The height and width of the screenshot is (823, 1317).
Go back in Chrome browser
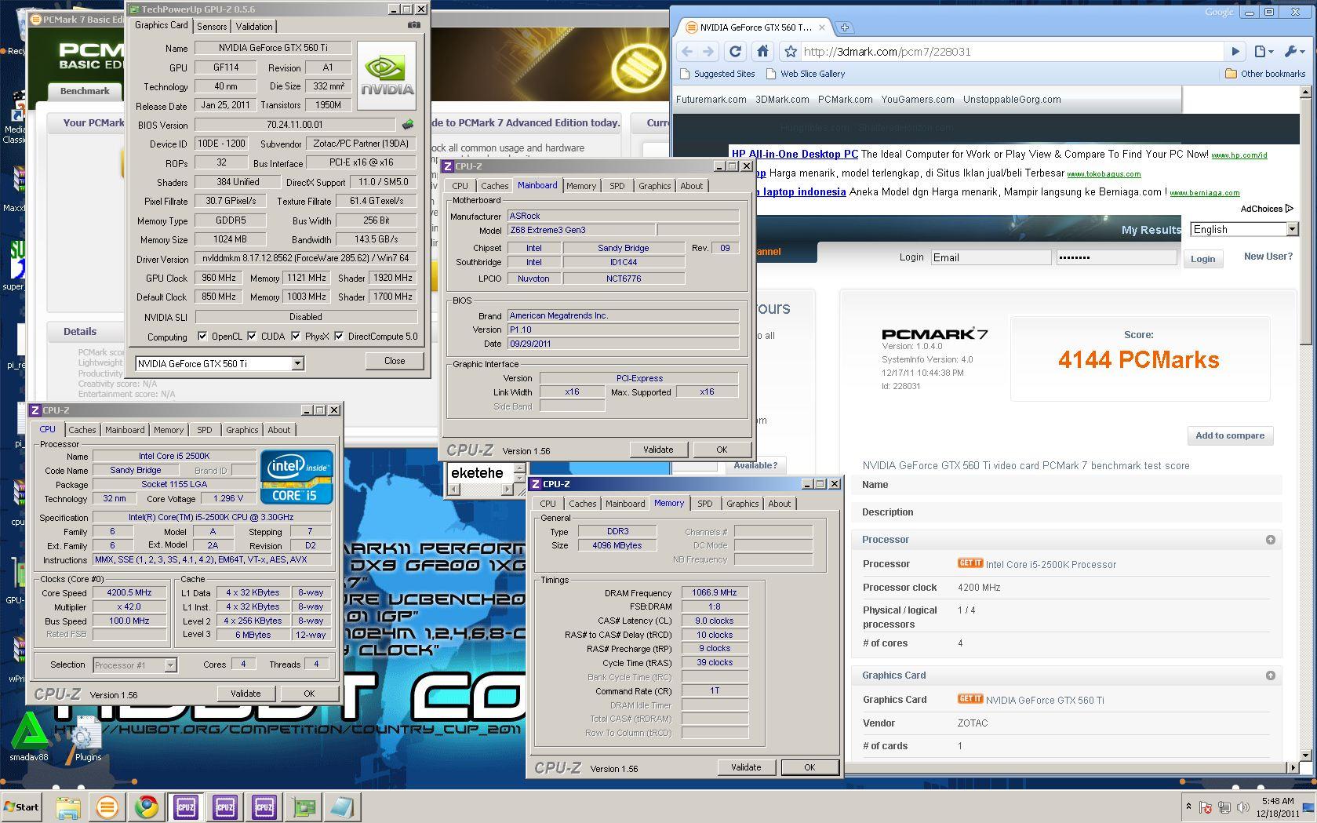[x=687, y=52]
